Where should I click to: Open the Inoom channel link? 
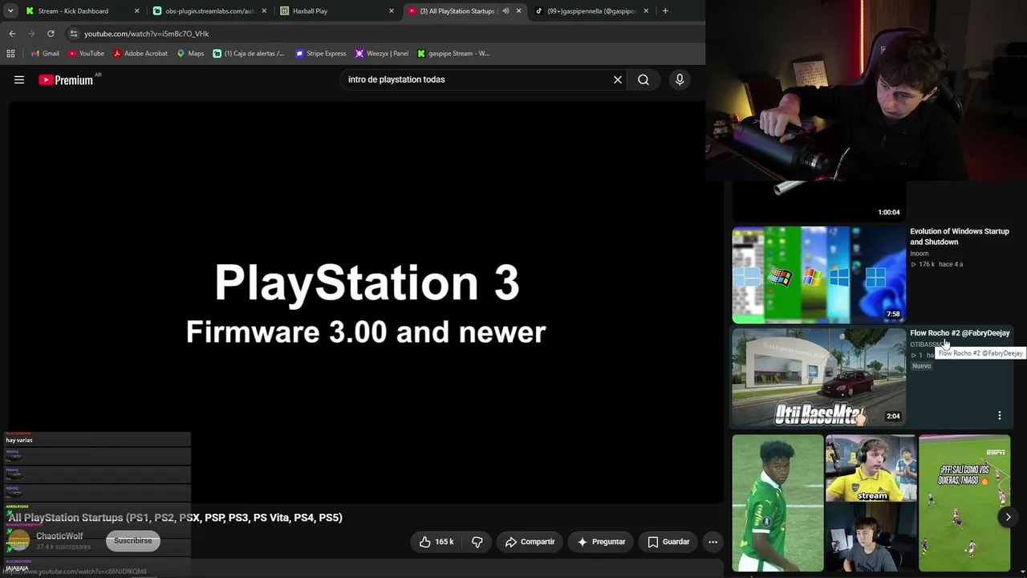coord(919,254)
